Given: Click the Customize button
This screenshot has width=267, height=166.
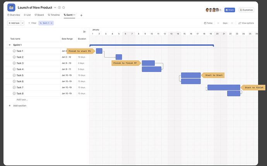Looking at the screenshot, I should [x=246, y=10].
